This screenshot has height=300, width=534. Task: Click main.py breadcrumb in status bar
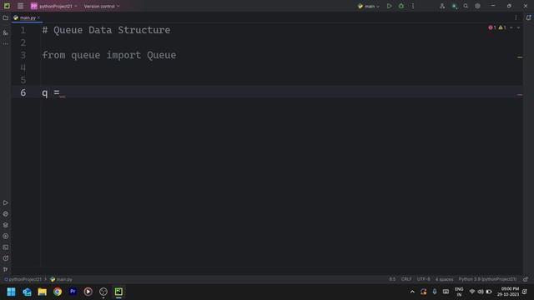(61, 279)
